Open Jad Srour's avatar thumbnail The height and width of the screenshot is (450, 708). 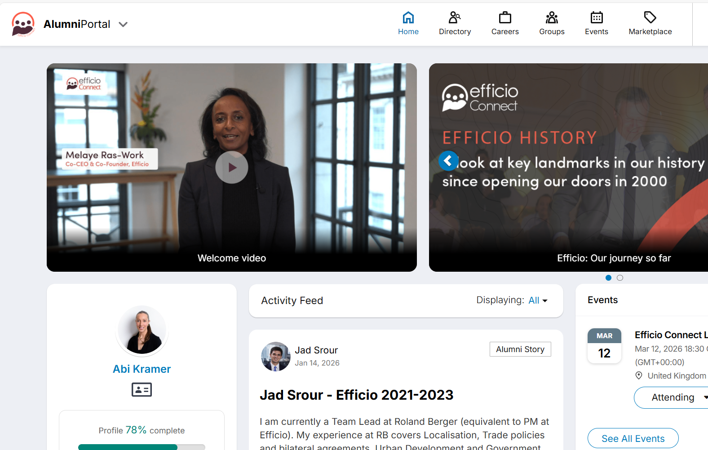[x=276, y=357]
